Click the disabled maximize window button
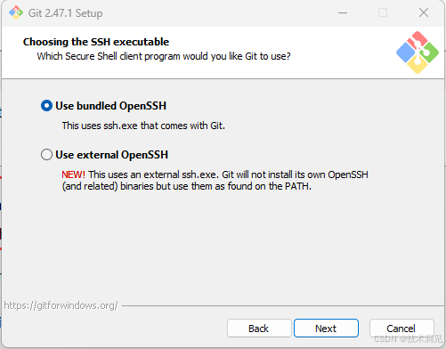The image size is (446, 349). click(383, 12)
